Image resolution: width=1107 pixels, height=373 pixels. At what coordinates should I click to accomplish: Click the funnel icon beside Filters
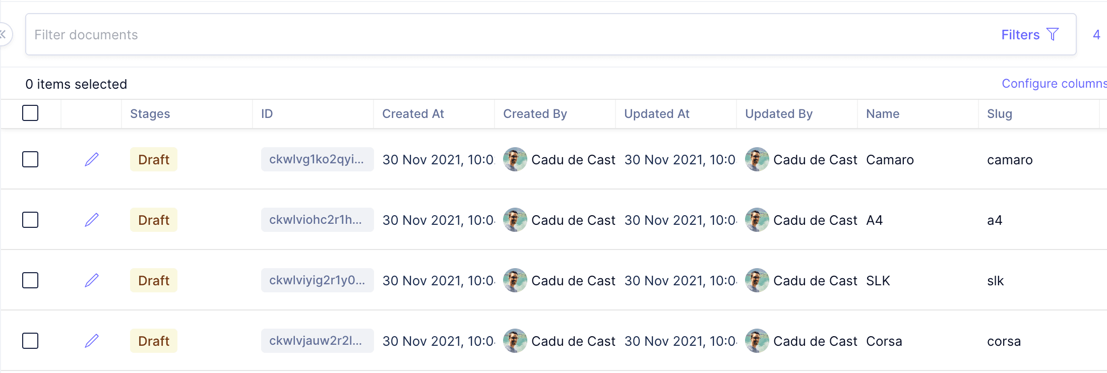[1053, 34]
